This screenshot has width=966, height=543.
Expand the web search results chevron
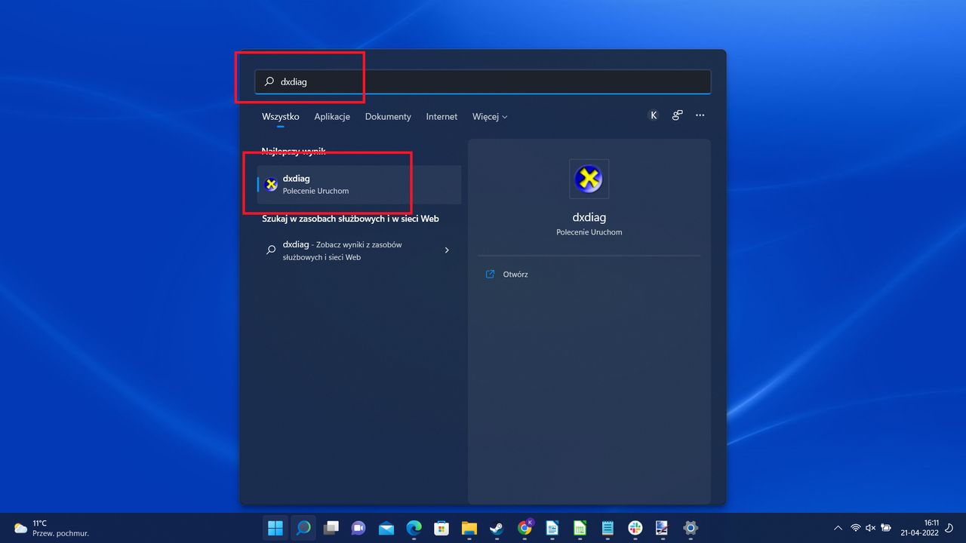click(x=446, y=250)
